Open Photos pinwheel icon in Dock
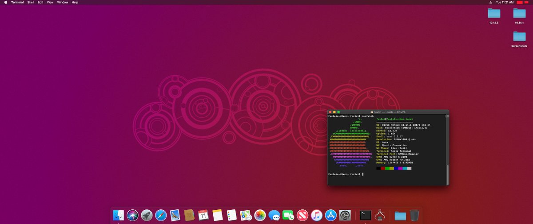 coord(260,215)
